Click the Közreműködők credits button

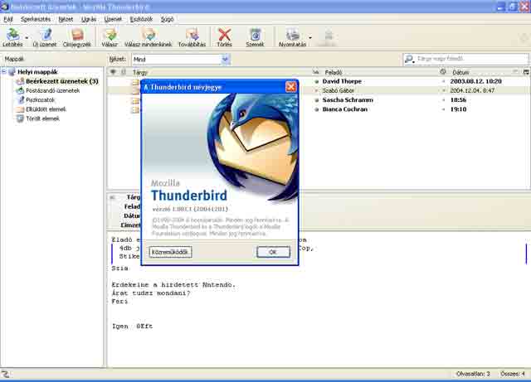point(170,252)
